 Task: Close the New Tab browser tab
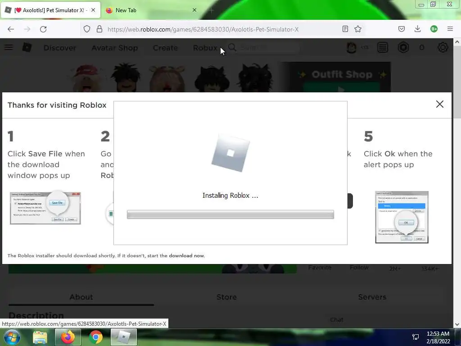[194, 10]
